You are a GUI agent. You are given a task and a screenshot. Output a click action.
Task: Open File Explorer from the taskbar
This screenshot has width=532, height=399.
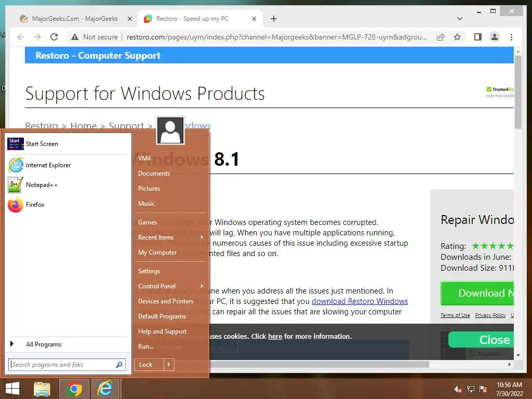(42, 389)
